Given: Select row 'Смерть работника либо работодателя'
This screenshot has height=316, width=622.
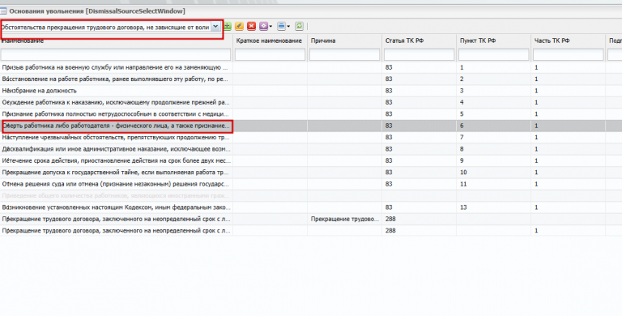Looking at the screenshot, I should pos(311,126).
